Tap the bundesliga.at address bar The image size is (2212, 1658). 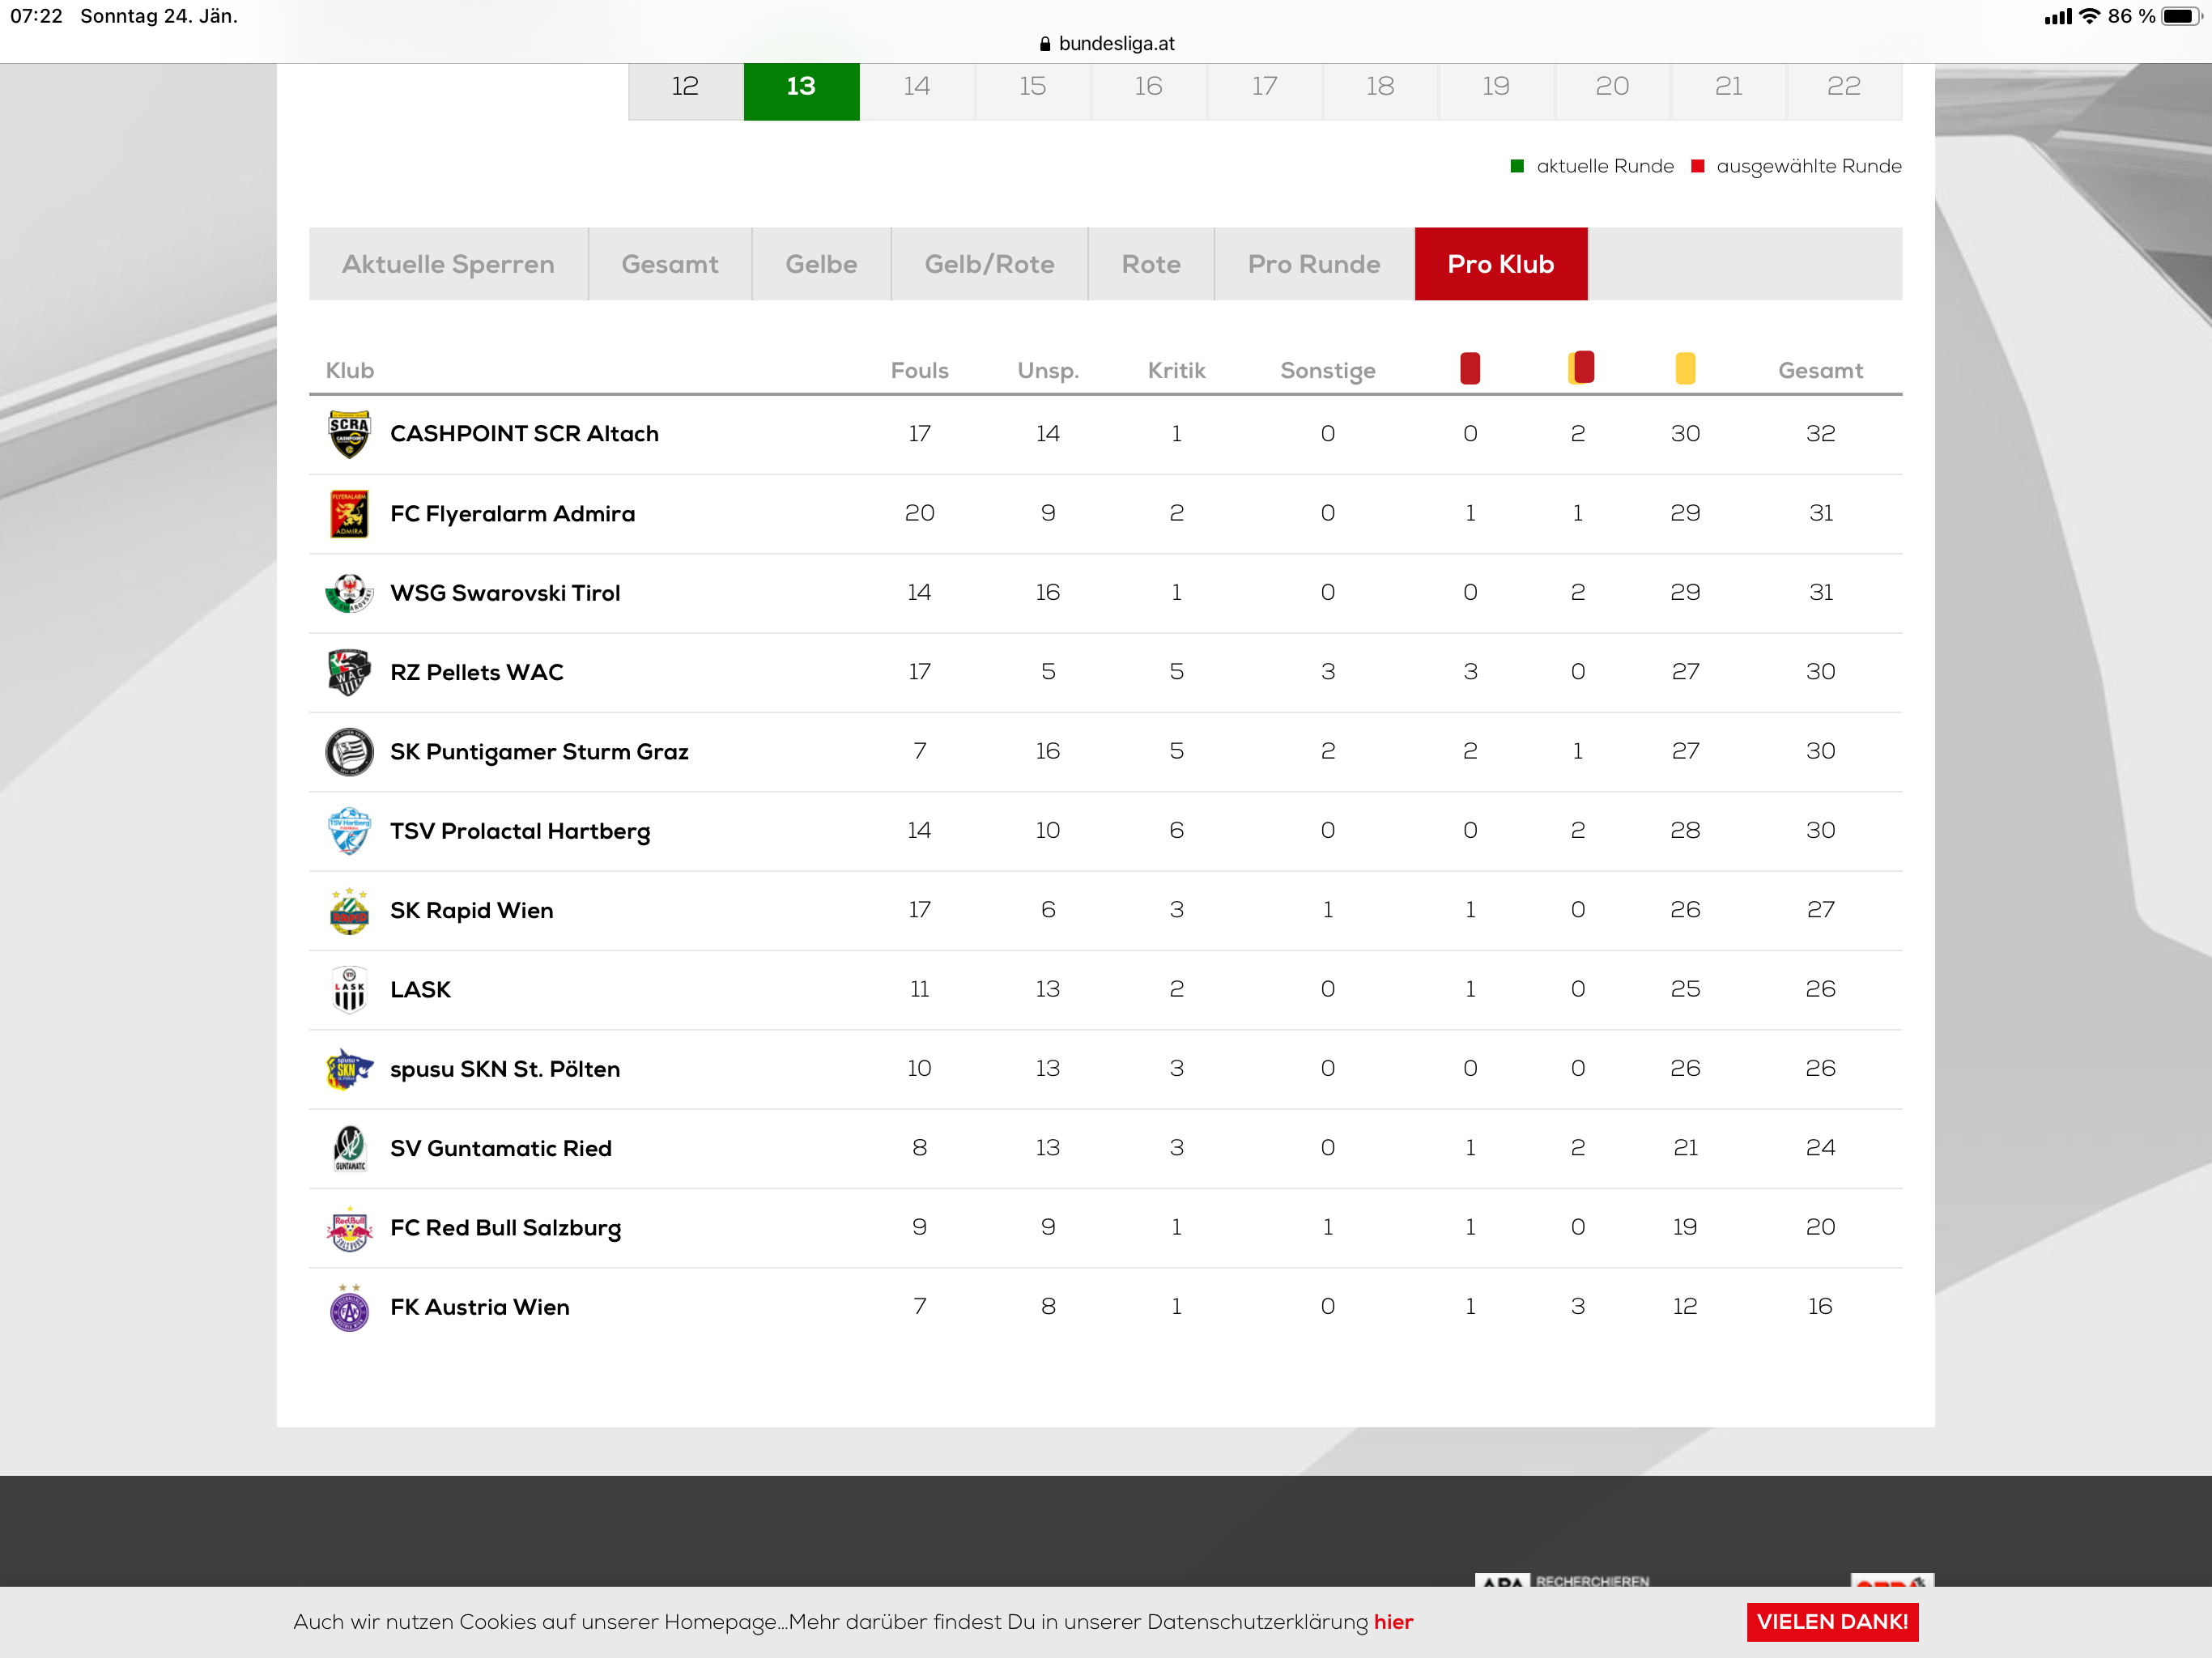(x=1107, y=44)
